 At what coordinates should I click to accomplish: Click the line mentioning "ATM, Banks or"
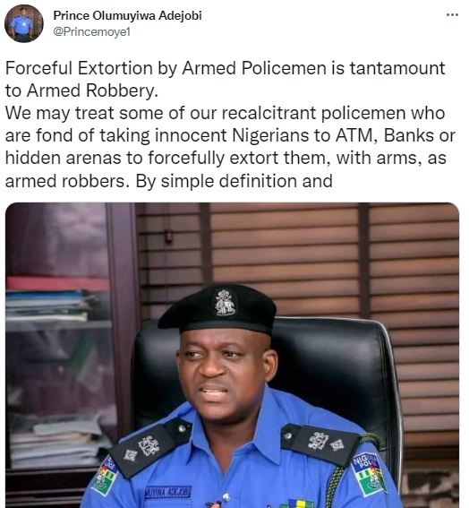(x=230, y=135)
